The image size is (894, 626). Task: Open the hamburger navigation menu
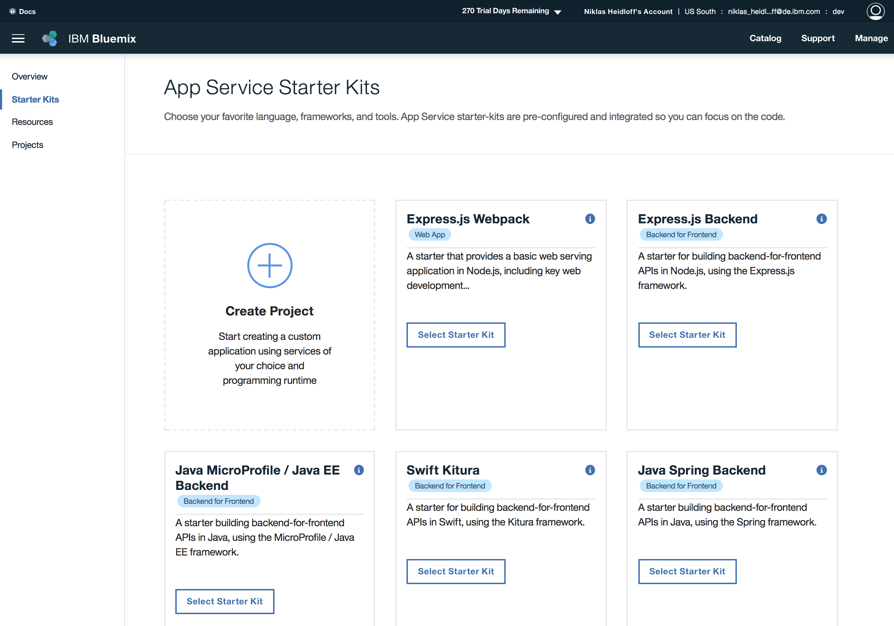[18, 38]
